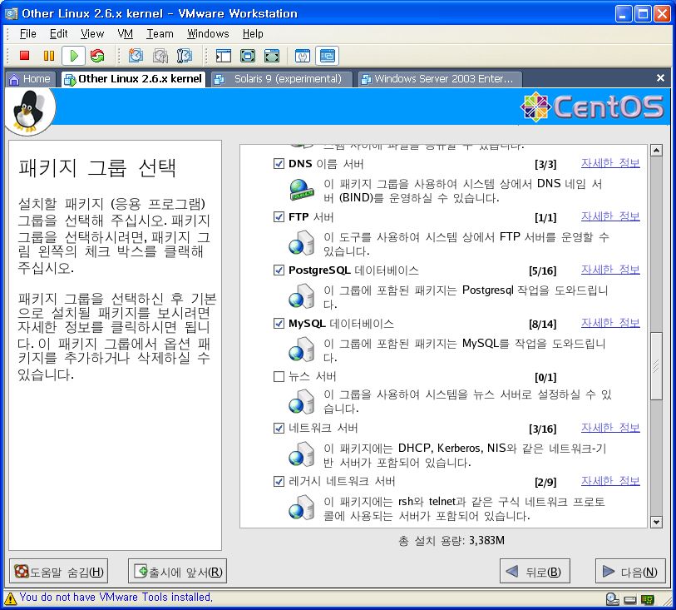Click the 다음(N) next button
The width and height of the screenshot is (676, 610).
click(x=630, y=572)
